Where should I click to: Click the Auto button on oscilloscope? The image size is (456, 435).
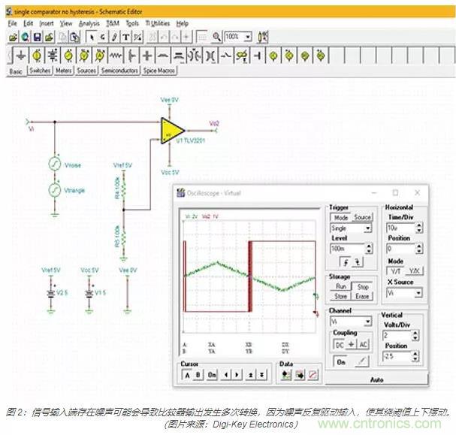[x=376, y=379]
